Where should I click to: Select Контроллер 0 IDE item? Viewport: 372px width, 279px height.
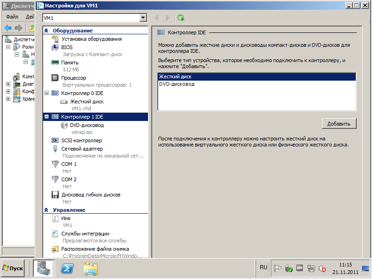click(82, 93)
